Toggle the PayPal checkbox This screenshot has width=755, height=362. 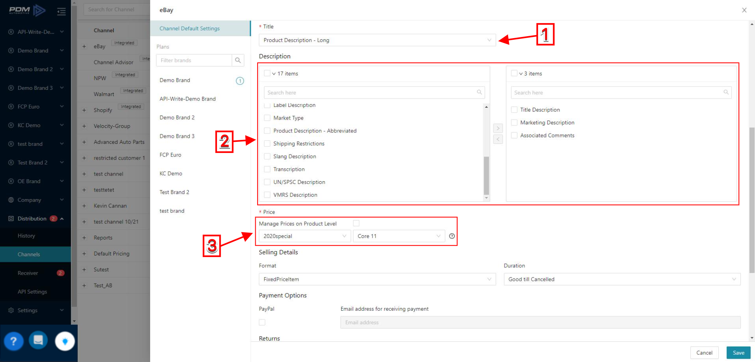pos(262,322)
